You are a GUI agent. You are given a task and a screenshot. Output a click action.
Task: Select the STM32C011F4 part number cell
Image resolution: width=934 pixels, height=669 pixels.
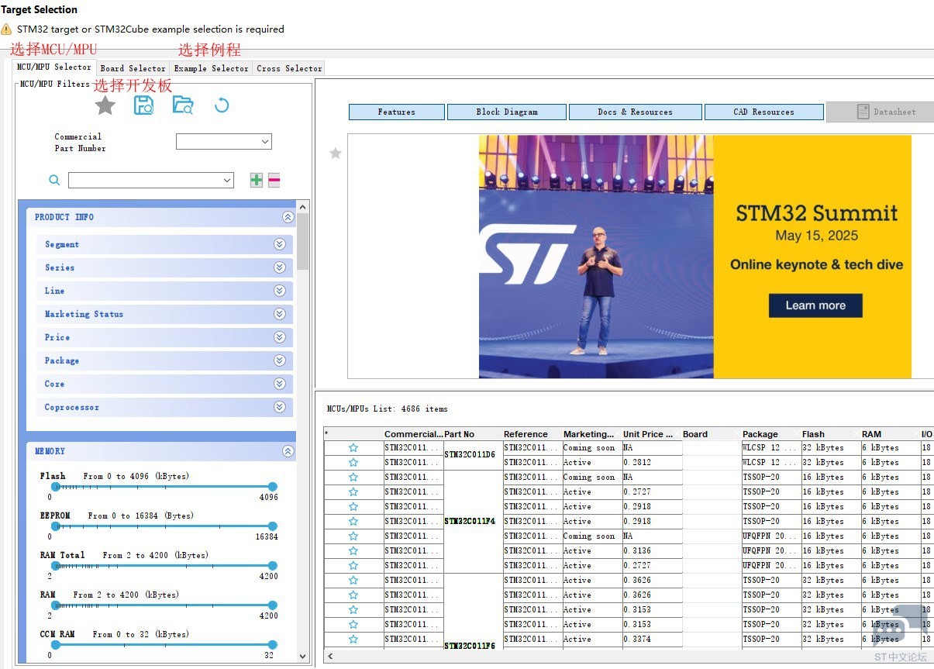473,522
